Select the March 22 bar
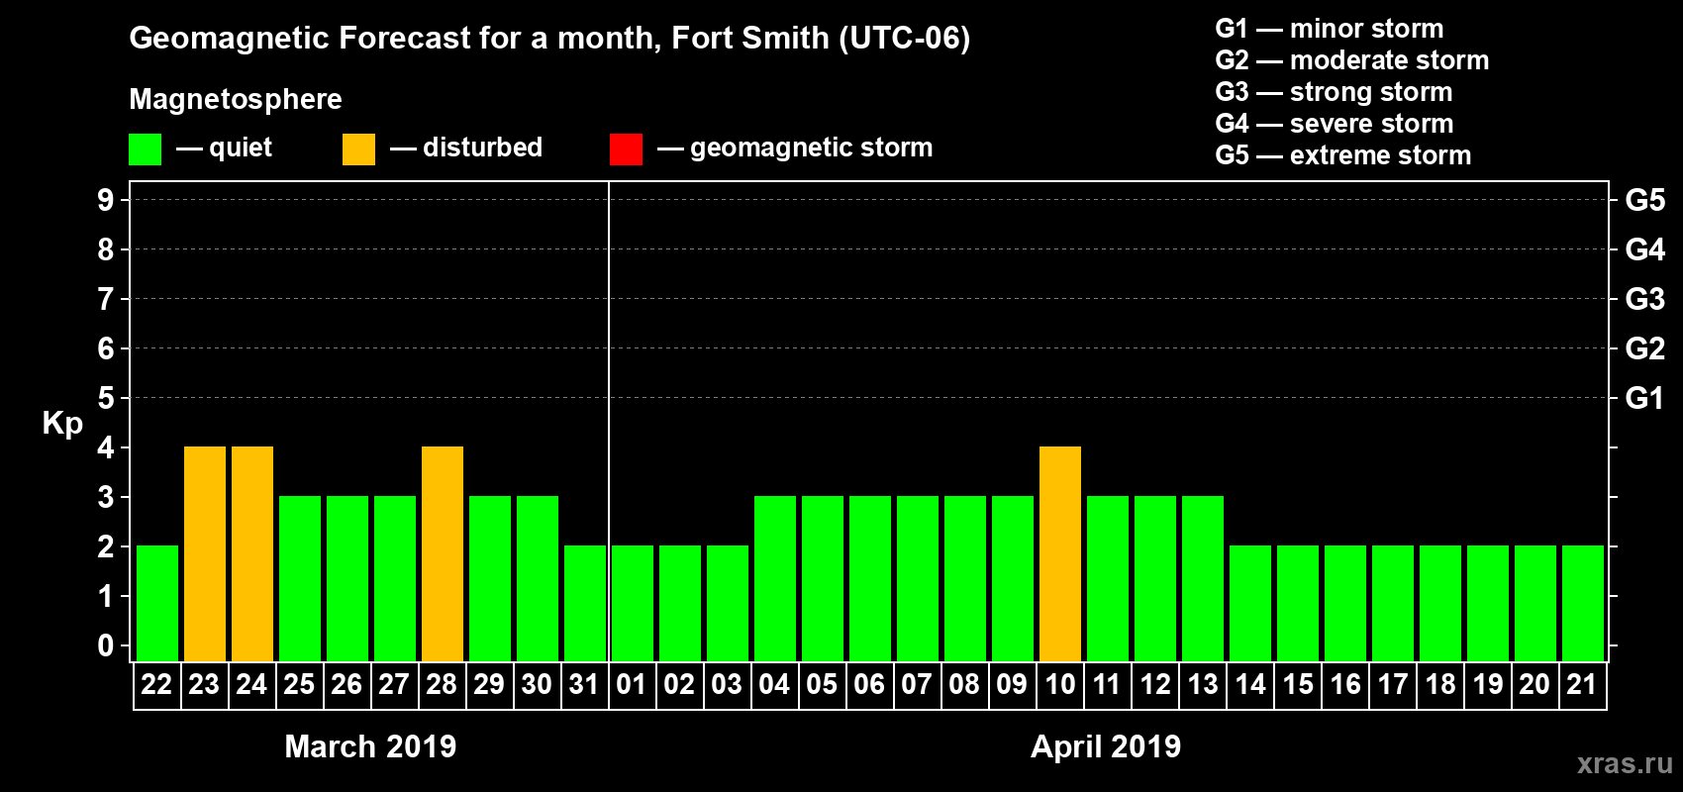This screenshot has width=1683, height=792. click(157, 603)
